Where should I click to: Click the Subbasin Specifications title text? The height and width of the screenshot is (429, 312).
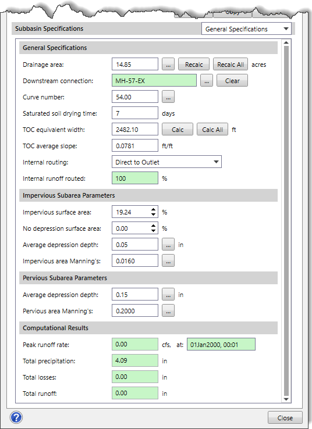click(x=49, y=28)
